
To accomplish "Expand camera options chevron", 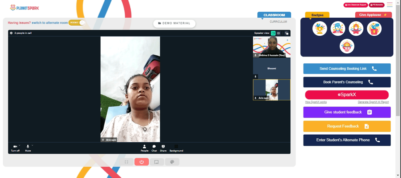I will coord(19,145).
